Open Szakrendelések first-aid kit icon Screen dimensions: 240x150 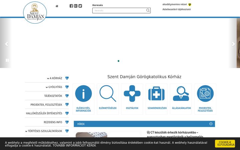tap(156, 94)
